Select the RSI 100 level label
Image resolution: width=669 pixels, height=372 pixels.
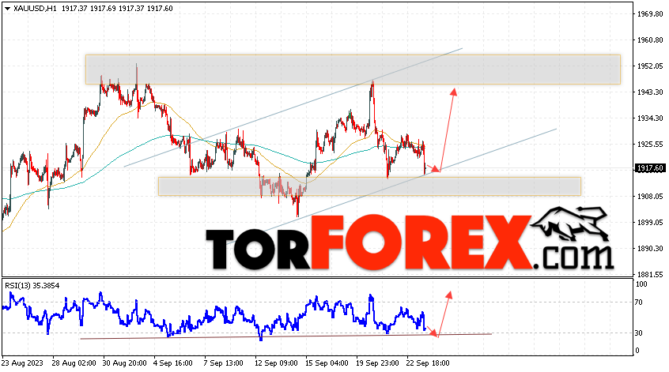641,284
